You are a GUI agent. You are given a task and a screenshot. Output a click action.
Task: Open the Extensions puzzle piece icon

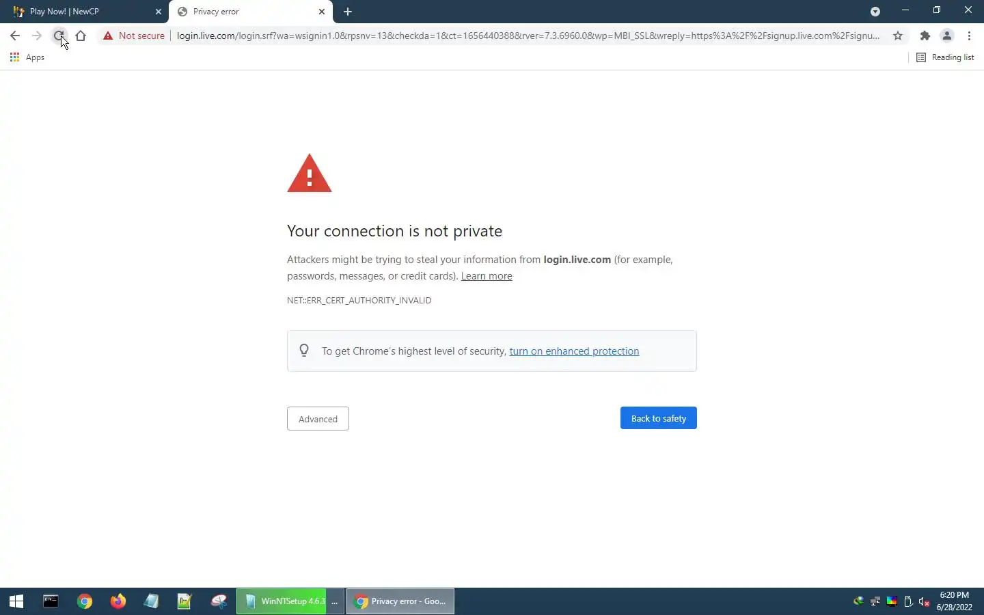[925, 36]
